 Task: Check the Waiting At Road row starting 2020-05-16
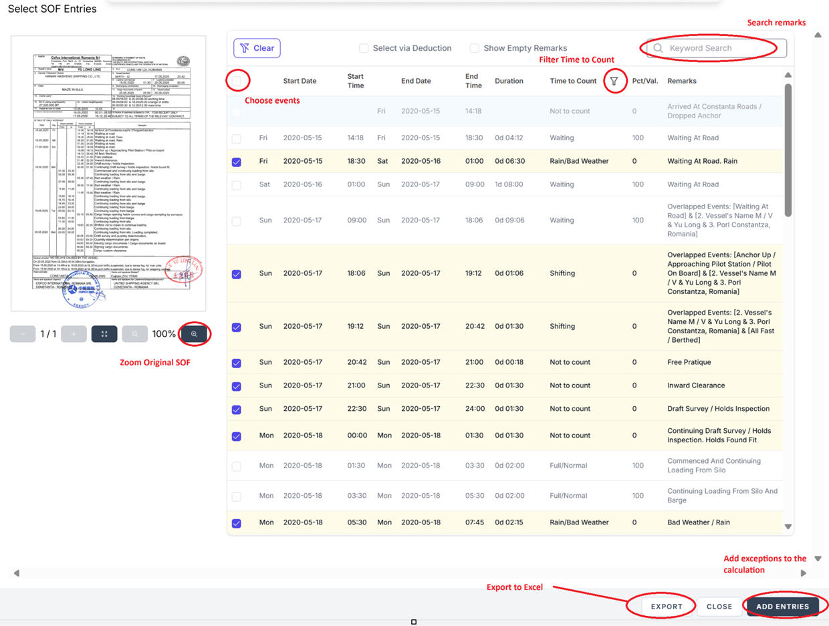[x=236, y=185]
